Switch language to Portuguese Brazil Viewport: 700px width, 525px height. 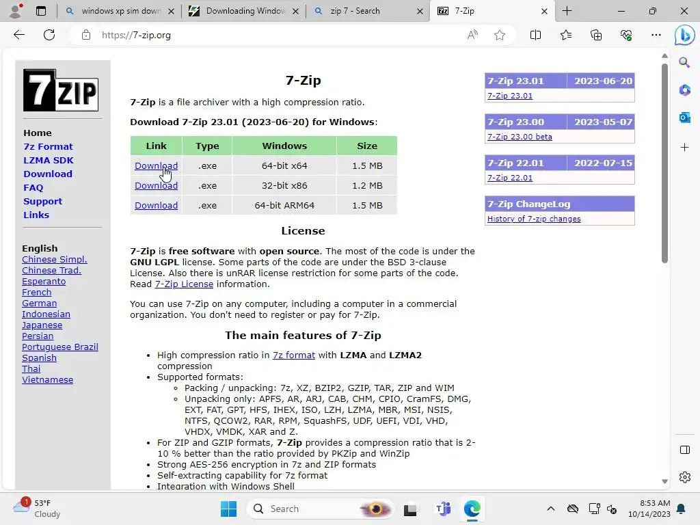[x=60, y=347]
